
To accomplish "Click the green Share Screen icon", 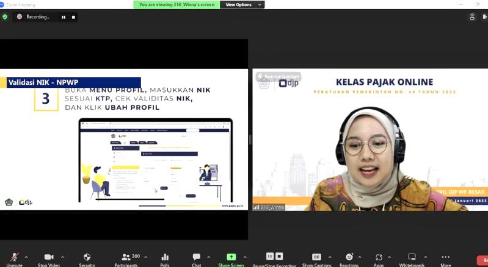I will pyautogui.click(x=231, y=257).
